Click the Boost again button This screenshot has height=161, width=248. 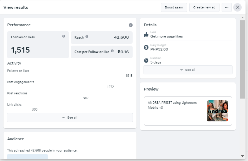(174, 7)
